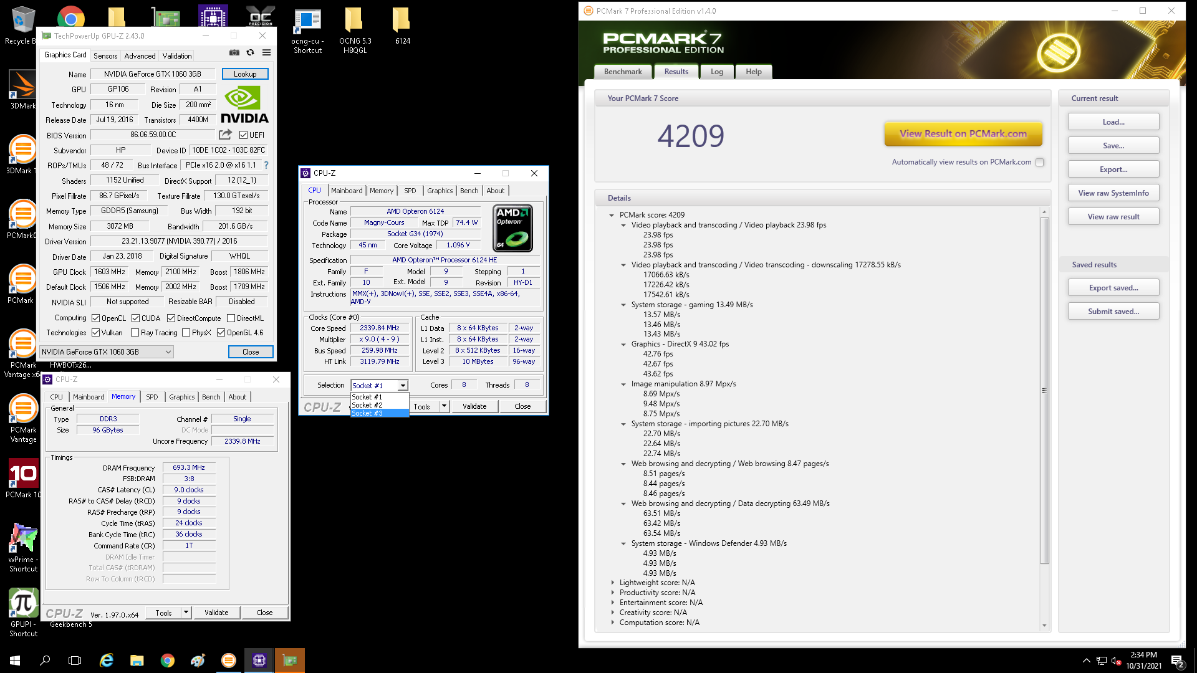Open Internet Explorer from taskbar

tap(107, 661)
